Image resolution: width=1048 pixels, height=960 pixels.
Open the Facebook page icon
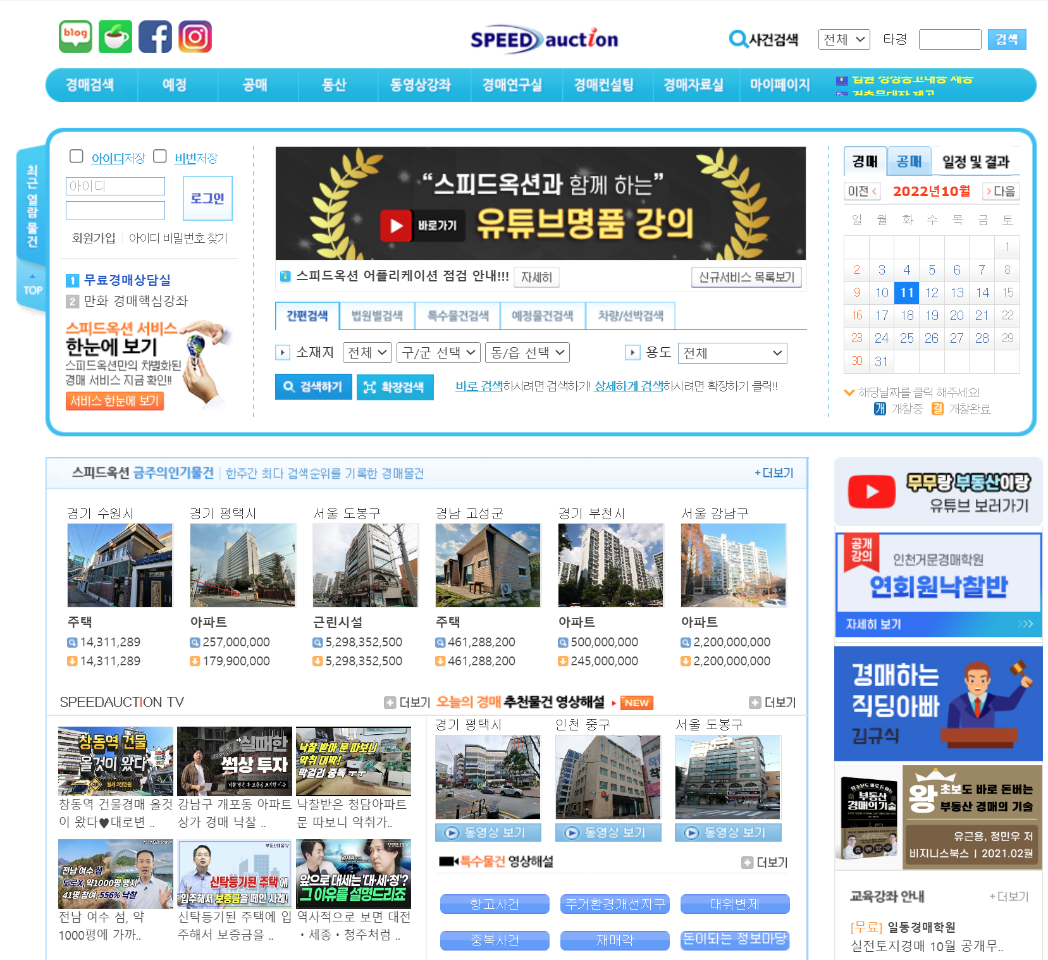coord(156,36)
